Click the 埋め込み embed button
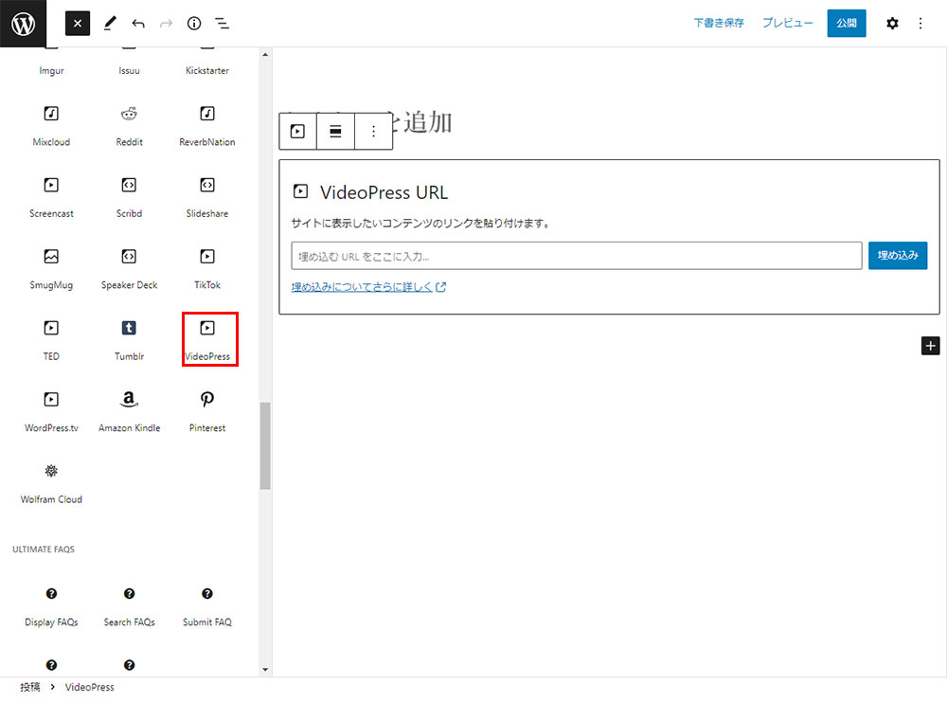The width and height of the screenshot is (947, 721). (898, 256)
